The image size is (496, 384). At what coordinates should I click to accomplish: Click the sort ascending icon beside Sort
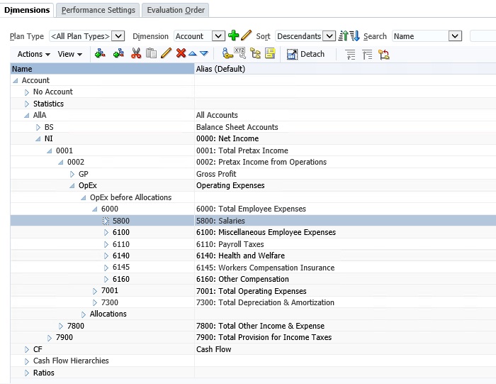(x=344, y=36)
